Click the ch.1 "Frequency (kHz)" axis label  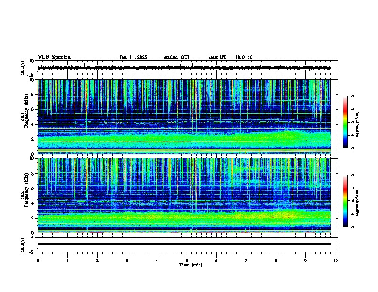point(26,111)
